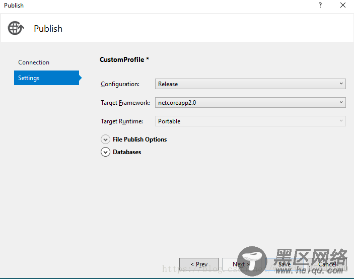Open the help question mark button

[x=320, y=5]
